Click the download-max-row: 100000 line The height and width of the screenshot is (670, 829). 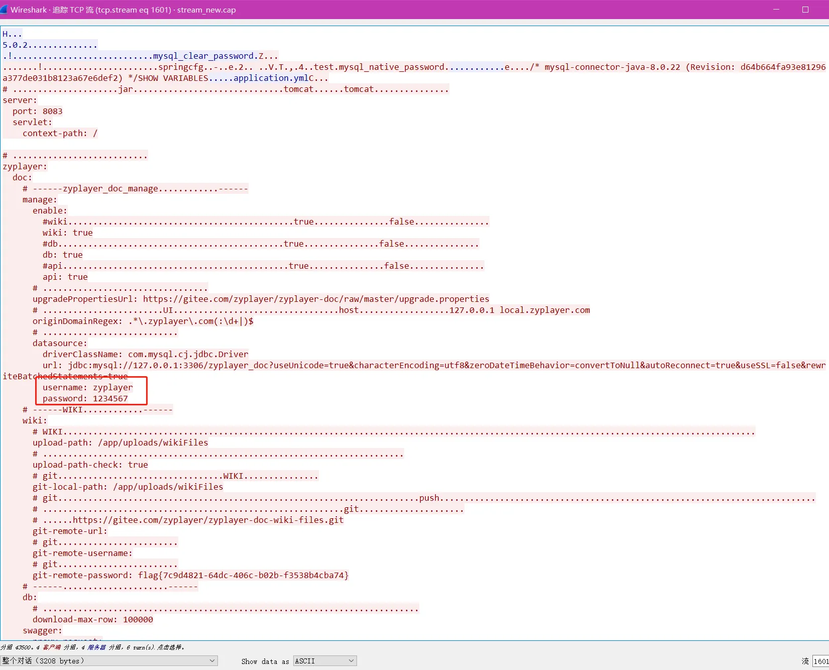(93, 620)
